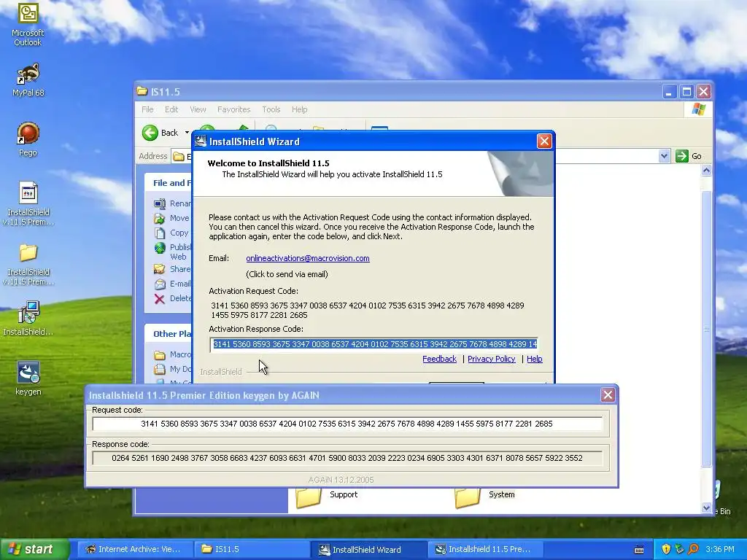Open the Address bar dropdown arrow
747x560 pixels.
tap(664, 156)
